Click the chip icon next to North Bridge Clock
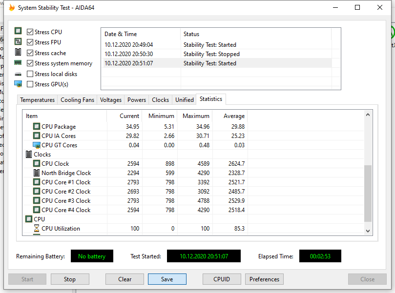Image resolution: width=395 pixels, height=293 pixels. pos(37,173)
